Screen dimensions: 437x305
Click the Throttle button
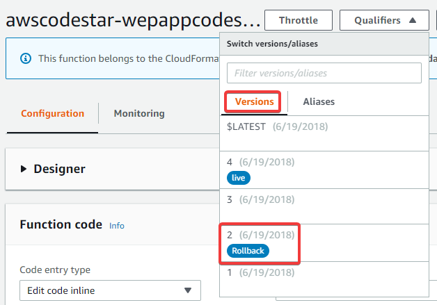pos(299,20)
